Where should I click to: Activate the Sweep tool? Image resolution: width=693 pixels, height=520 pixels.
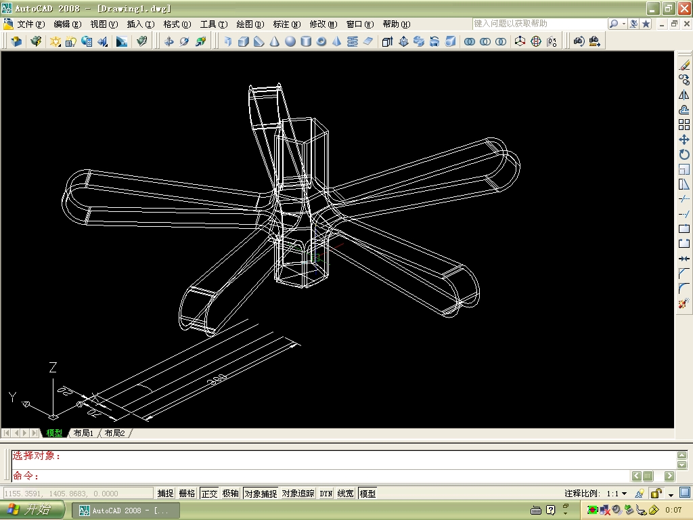(419, 41)
